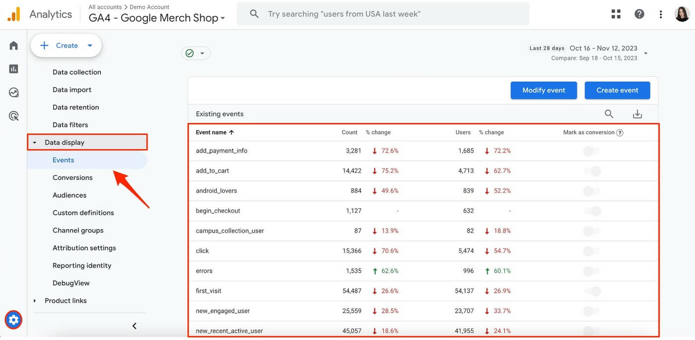Select Audiences in the Data display menu
695x340 pixels.
69,195
